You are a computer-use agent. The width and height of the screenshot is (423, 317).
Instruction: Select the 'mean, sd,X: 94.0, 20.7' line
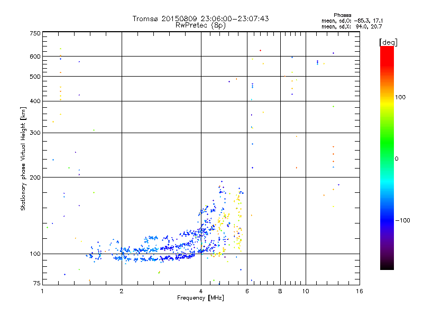pyautogui.click(x=352, y=26)
